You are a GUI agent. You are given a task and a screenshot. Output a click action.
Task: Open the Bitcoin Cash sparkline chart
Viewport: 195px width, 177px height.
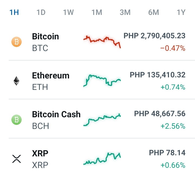click(x=102, y=120)
